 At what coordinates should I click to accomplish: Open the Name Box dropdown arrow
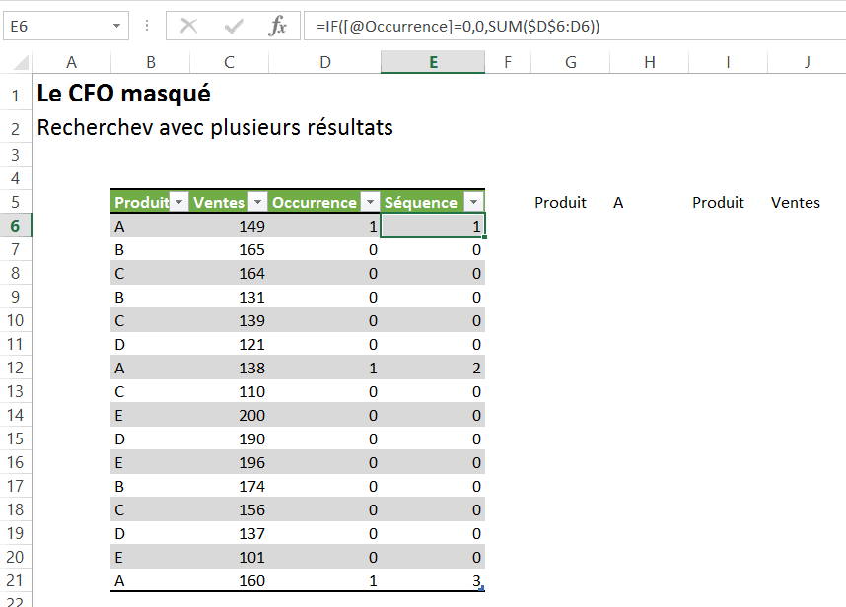(117, 27)
